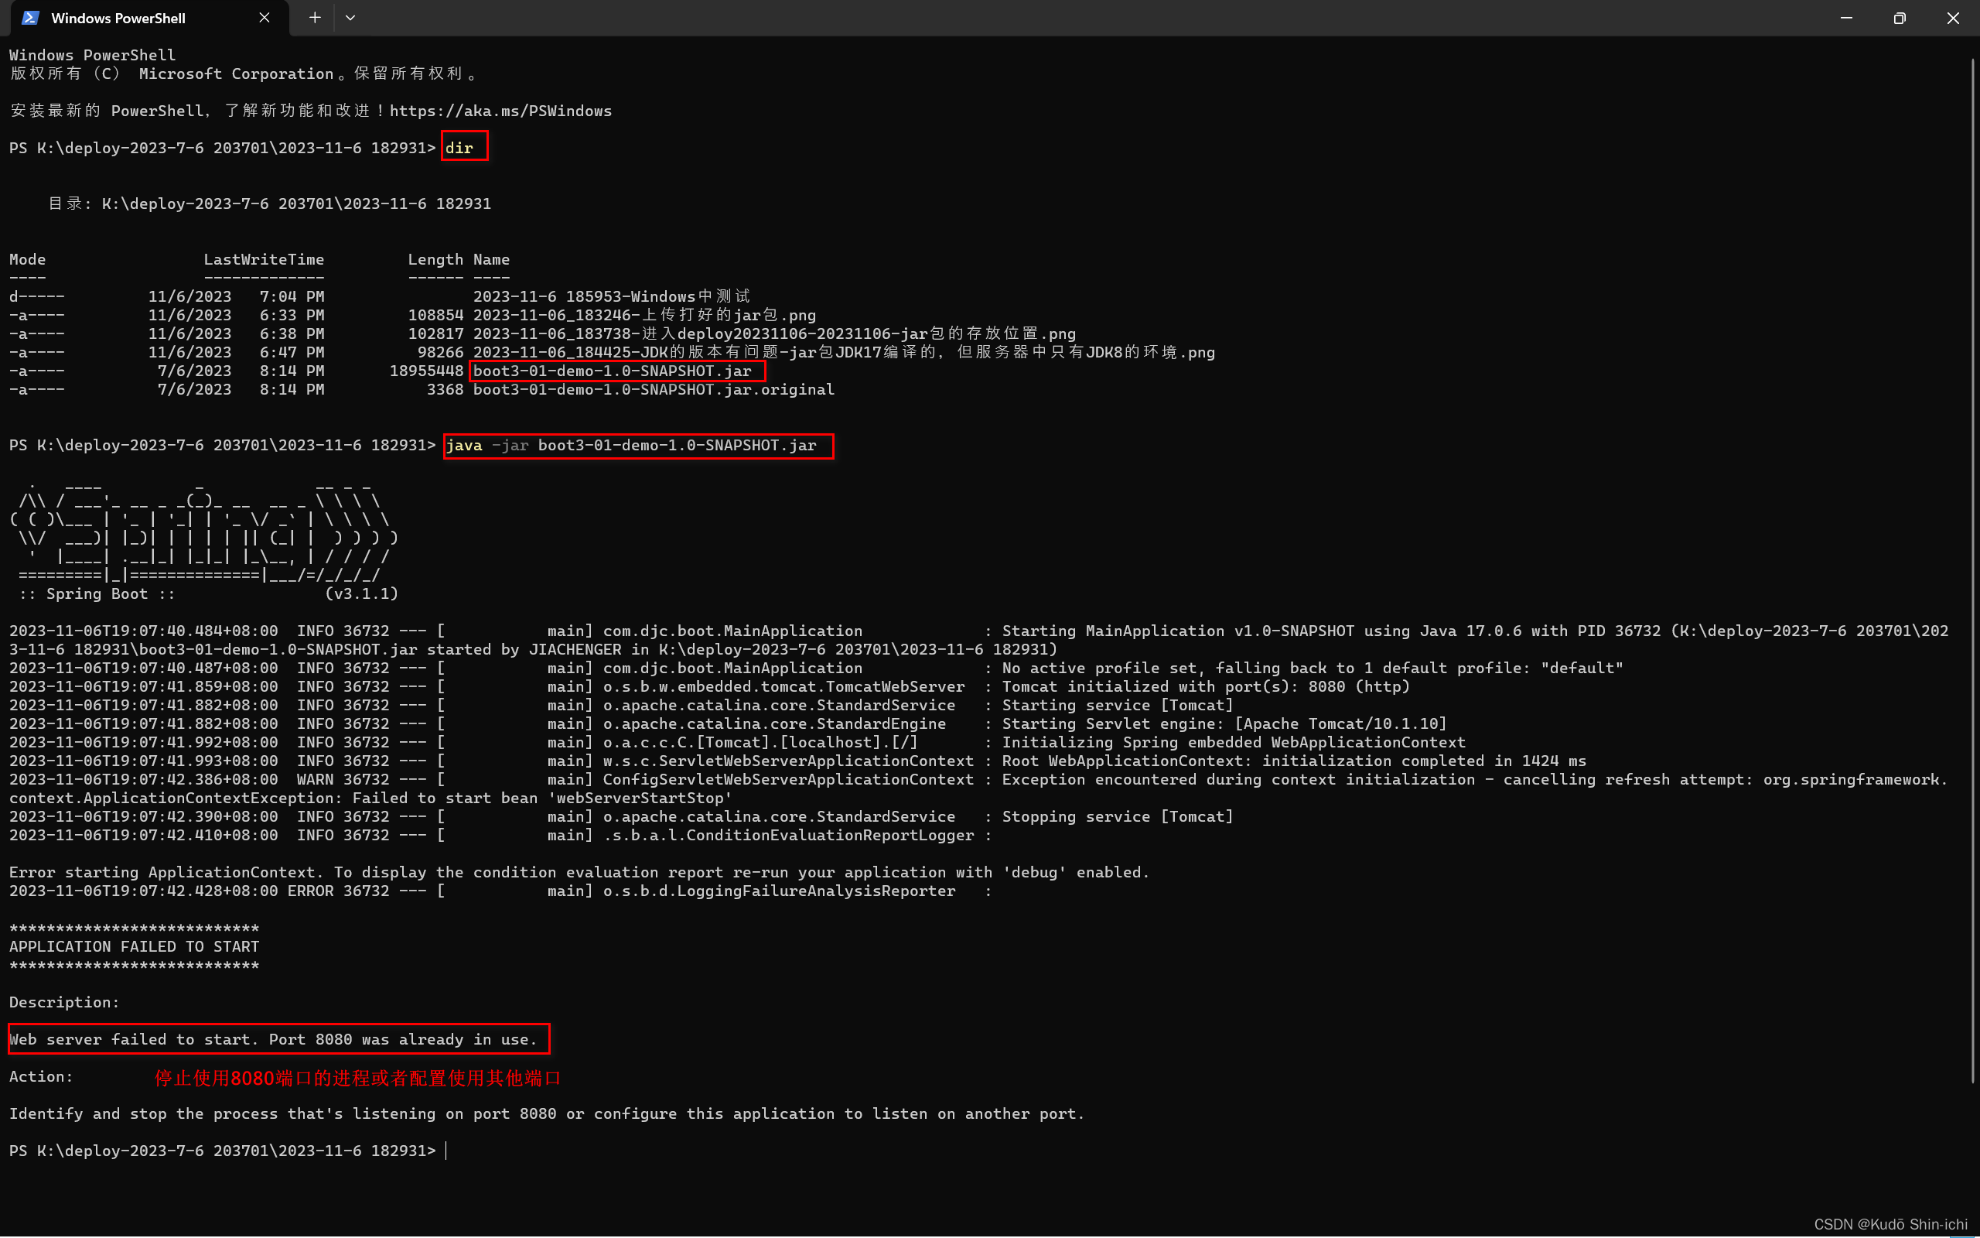Click the 'Port 8080 was already in use' message
This screenshot has width=1980, height=1238.
[x=404, y=1040]
